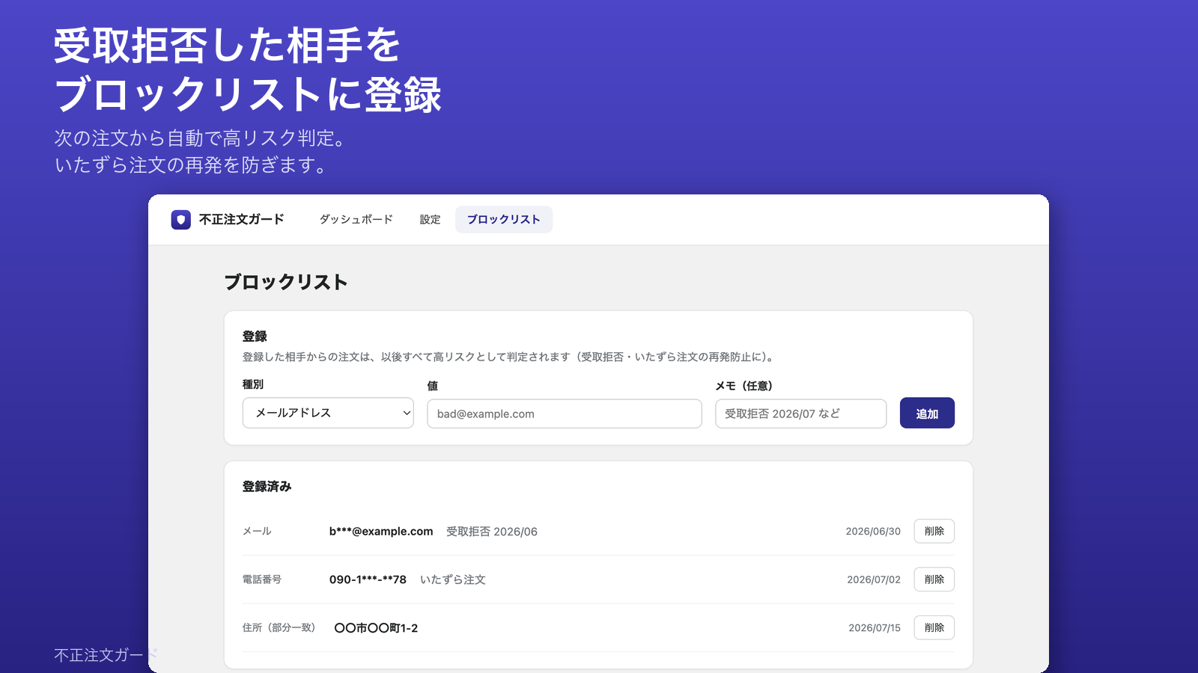Click the 種別 field label
This screenshot has width=1198, height=673.
(253, 384)
